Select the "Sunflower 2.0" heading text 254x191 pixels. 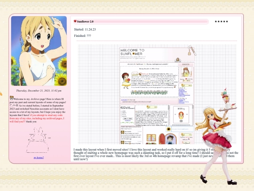click(x=85, y=21)
